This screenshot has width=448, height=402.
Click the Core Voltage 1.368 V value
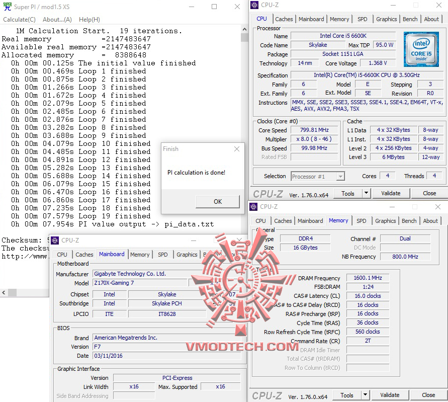tap(378, 63)
